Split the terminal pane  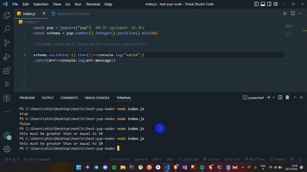tap(280, 97)
